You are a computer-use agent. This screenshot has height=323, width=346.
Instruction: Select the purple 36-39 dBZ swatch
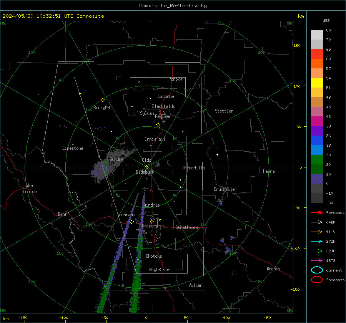(x=317, y=131)
